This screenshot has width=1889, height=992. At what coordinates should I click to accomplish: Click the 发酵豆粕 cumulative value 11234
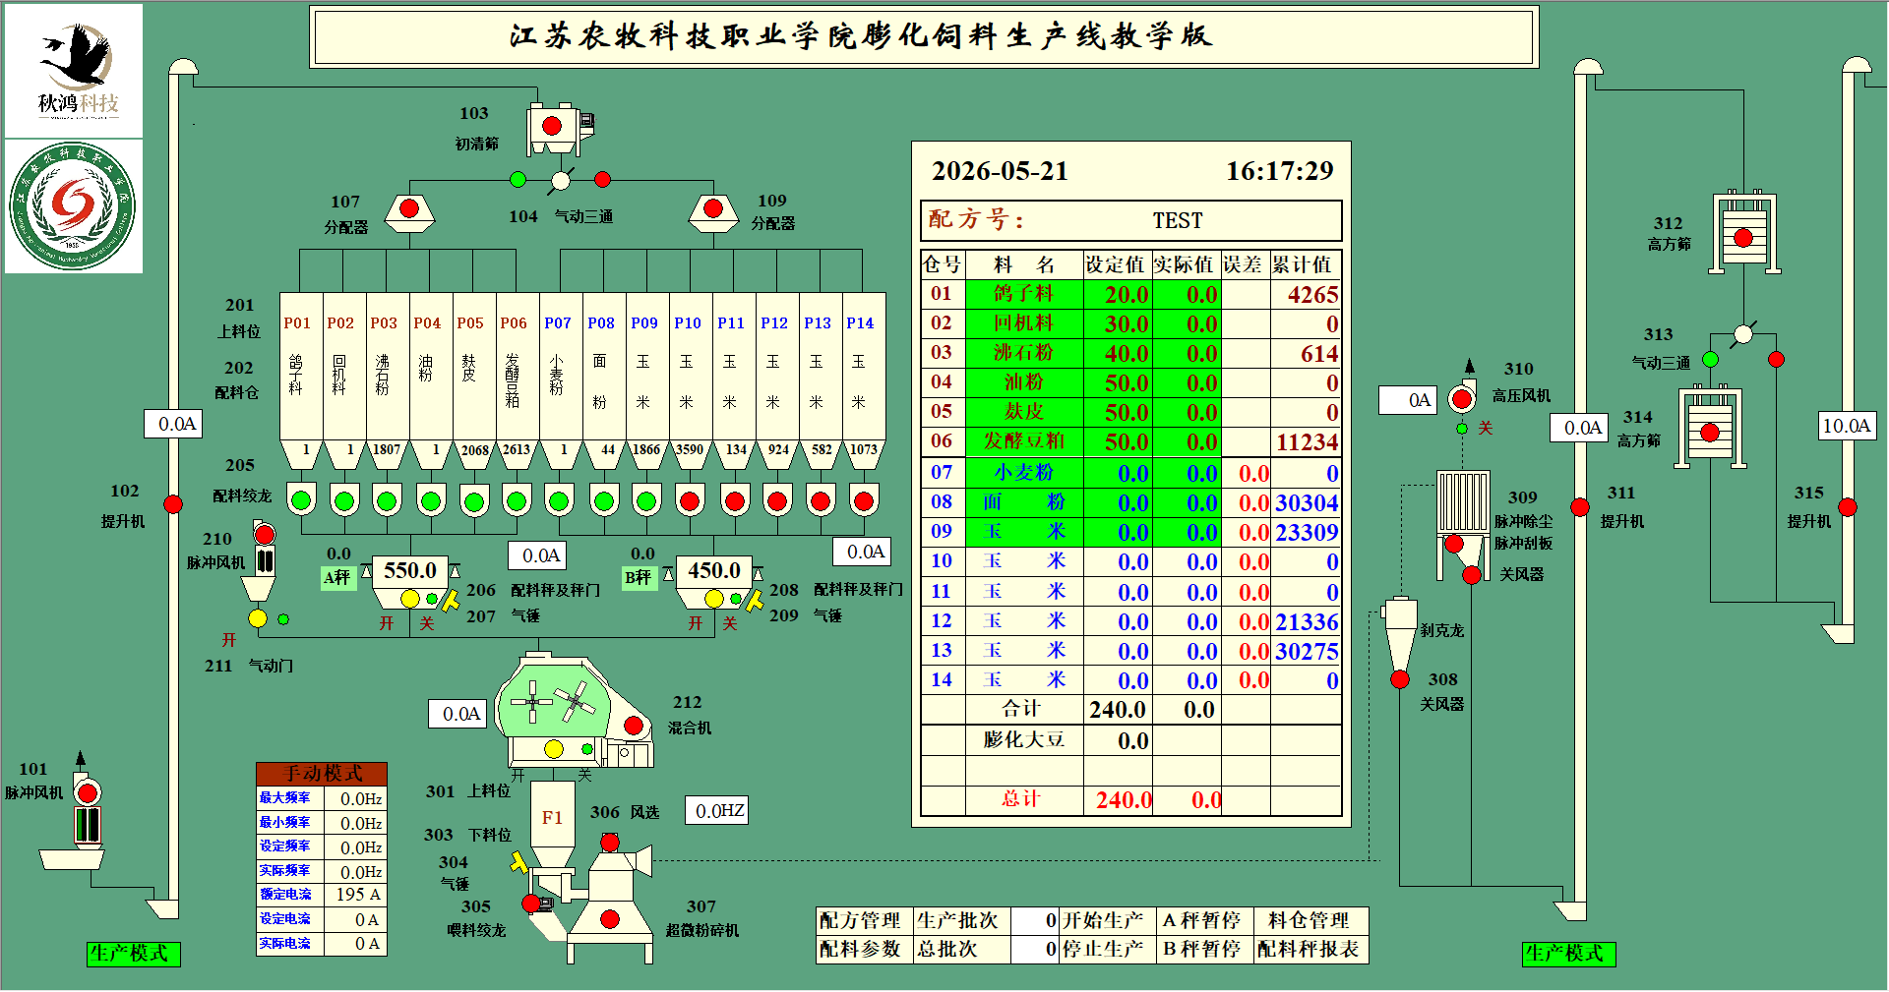point(1306,442)
